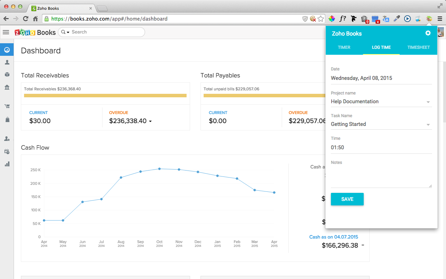Open Banking via the bank sidebar icon
Viewport: 446px width, 279px height.
(x=7, y=87)
